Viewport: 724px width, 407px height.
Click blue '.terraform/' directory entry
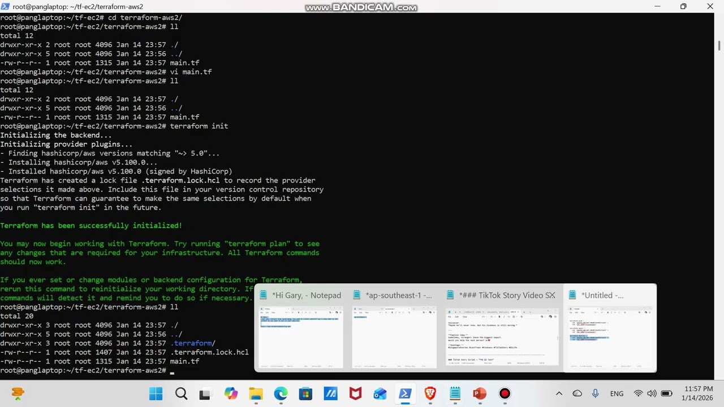point(193,343)
